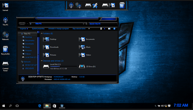Click the Search This PC field
Screen dimensions: 193x110
point(103,24)
